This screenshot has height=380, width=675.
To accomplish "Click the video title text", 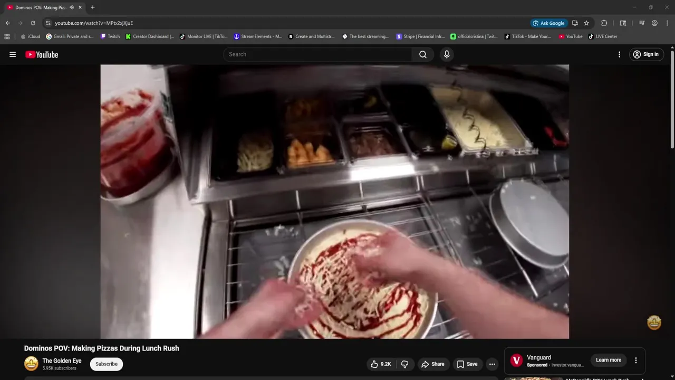I will pyautogui.click(x=101, y=348).
